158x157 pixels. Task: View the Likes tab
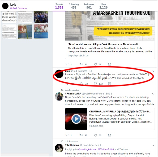(103, 6)
